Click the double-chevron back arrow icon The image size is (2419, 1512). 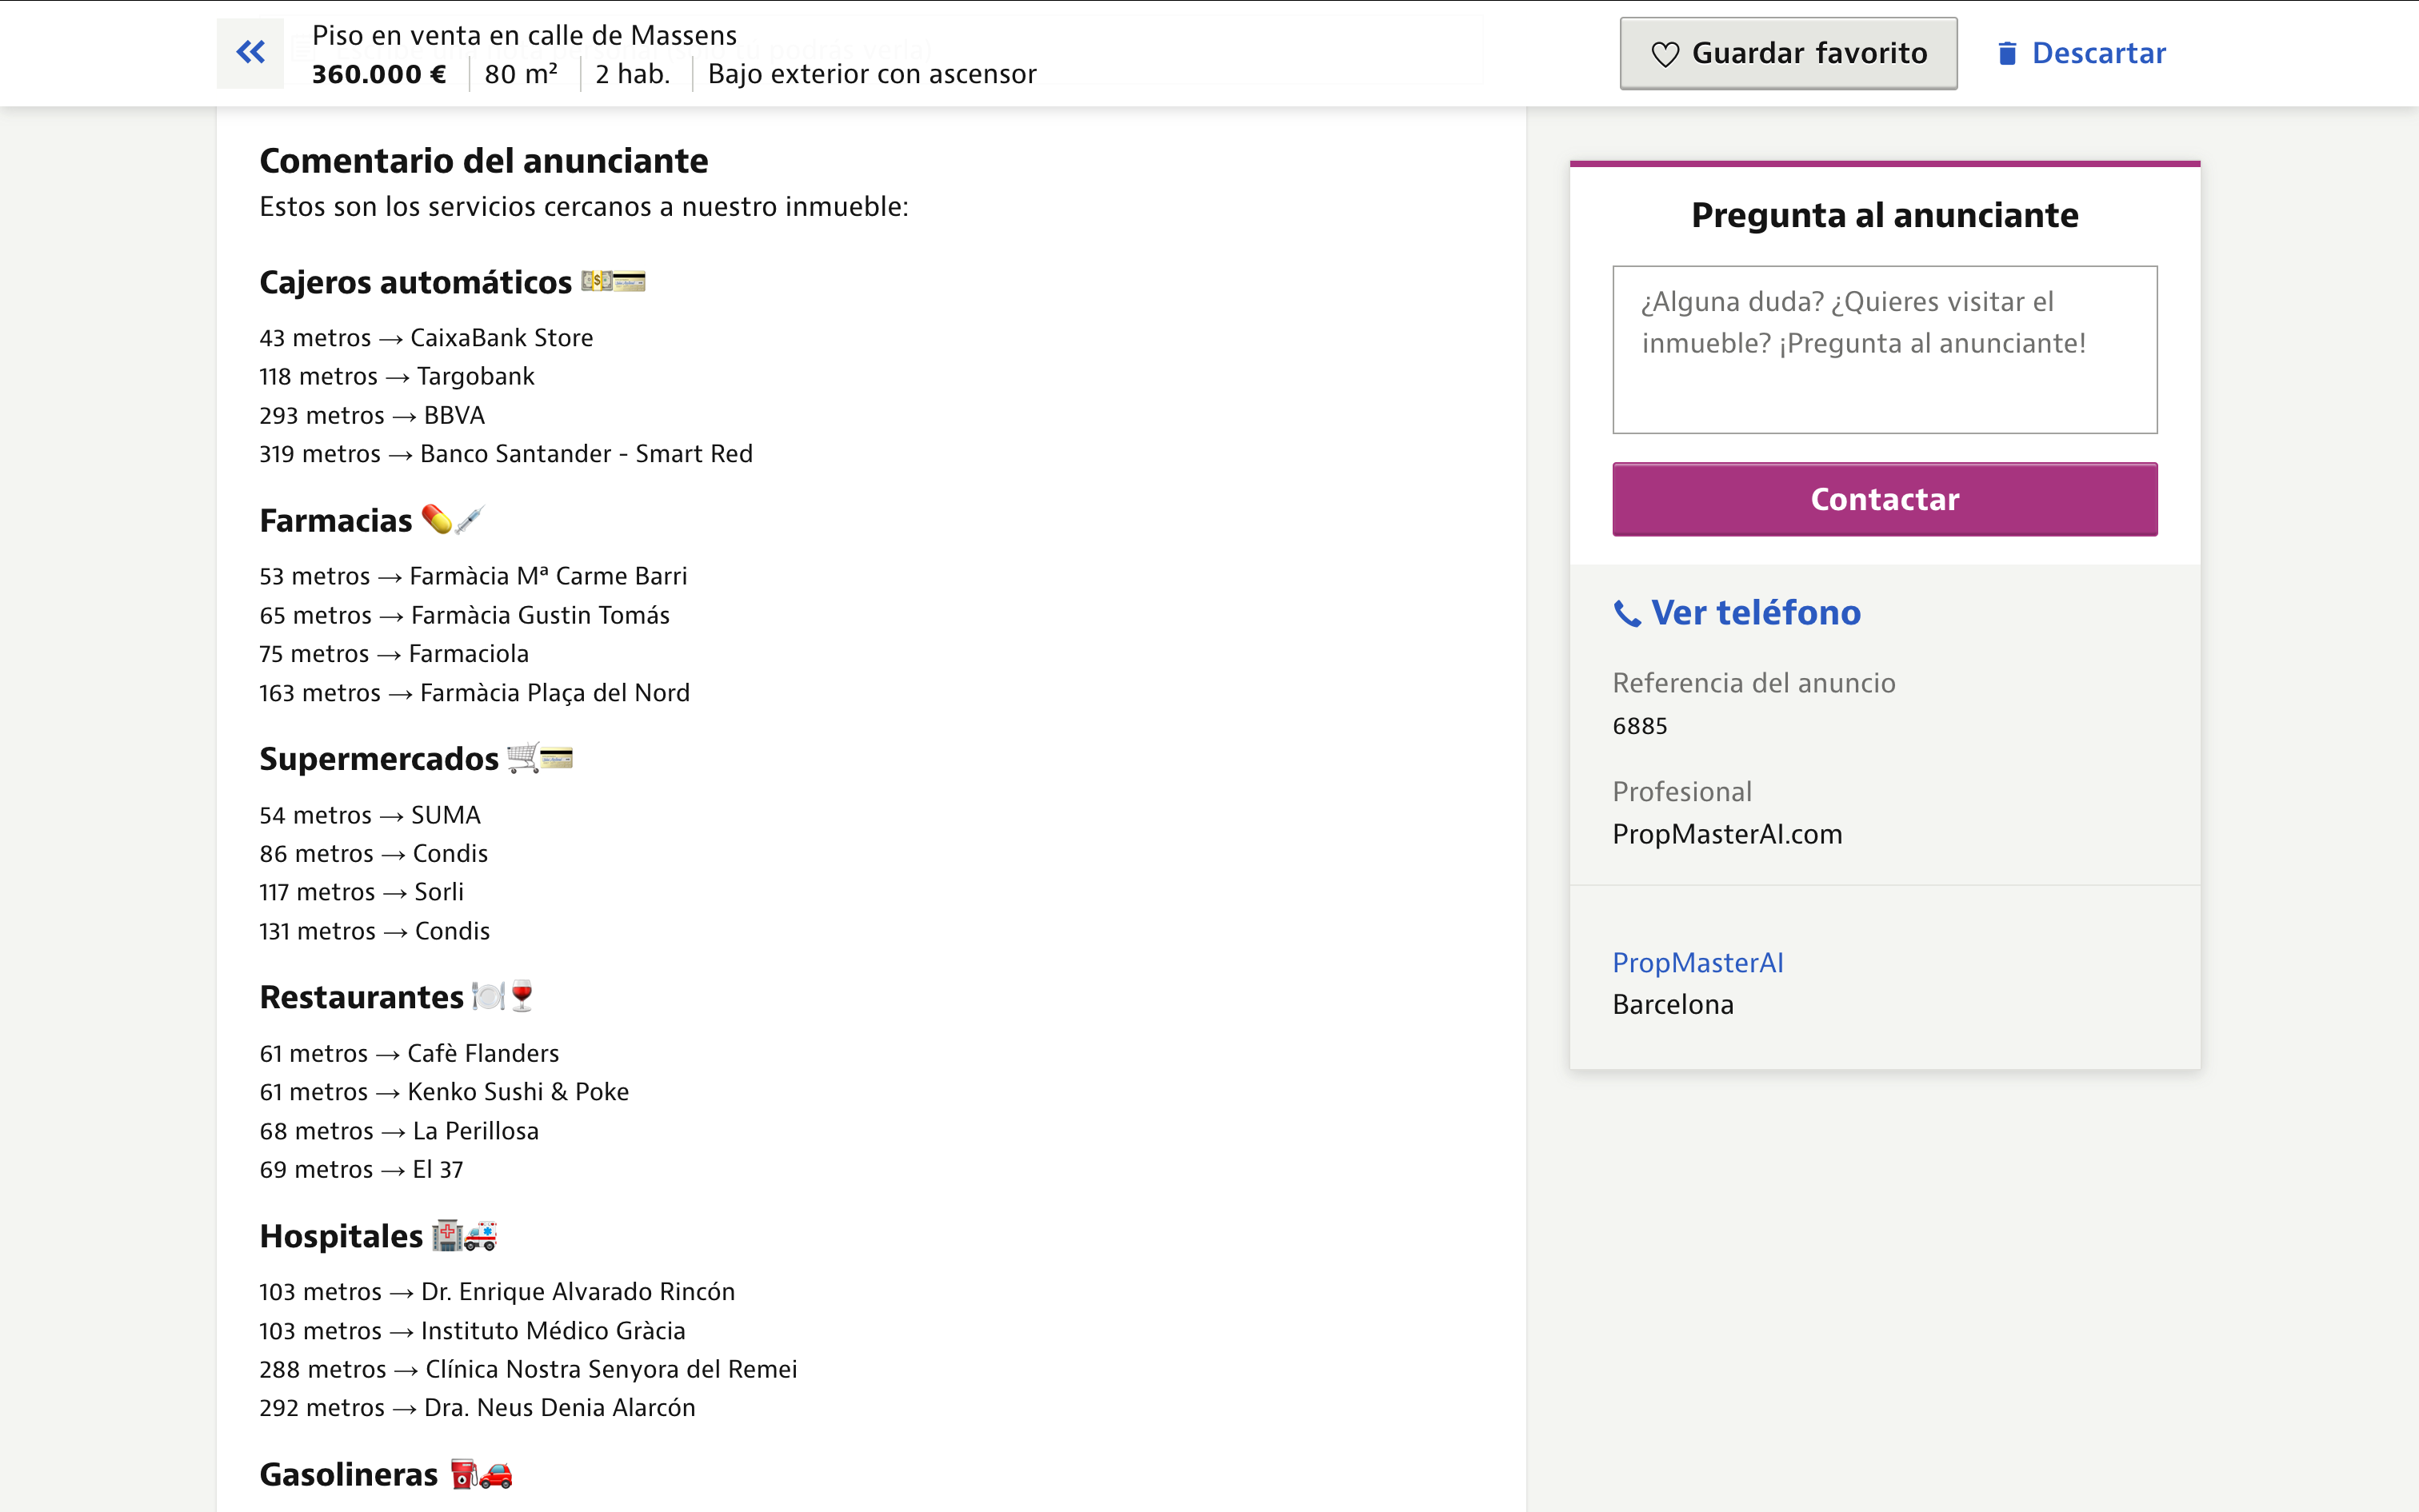250,52
